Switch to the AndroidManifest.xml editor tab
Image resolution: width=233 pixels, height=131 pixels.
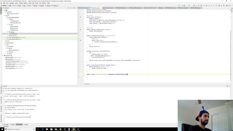(x=150, y=8)
